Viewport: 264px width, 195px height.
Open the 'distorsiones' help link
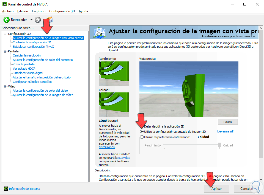107,147
